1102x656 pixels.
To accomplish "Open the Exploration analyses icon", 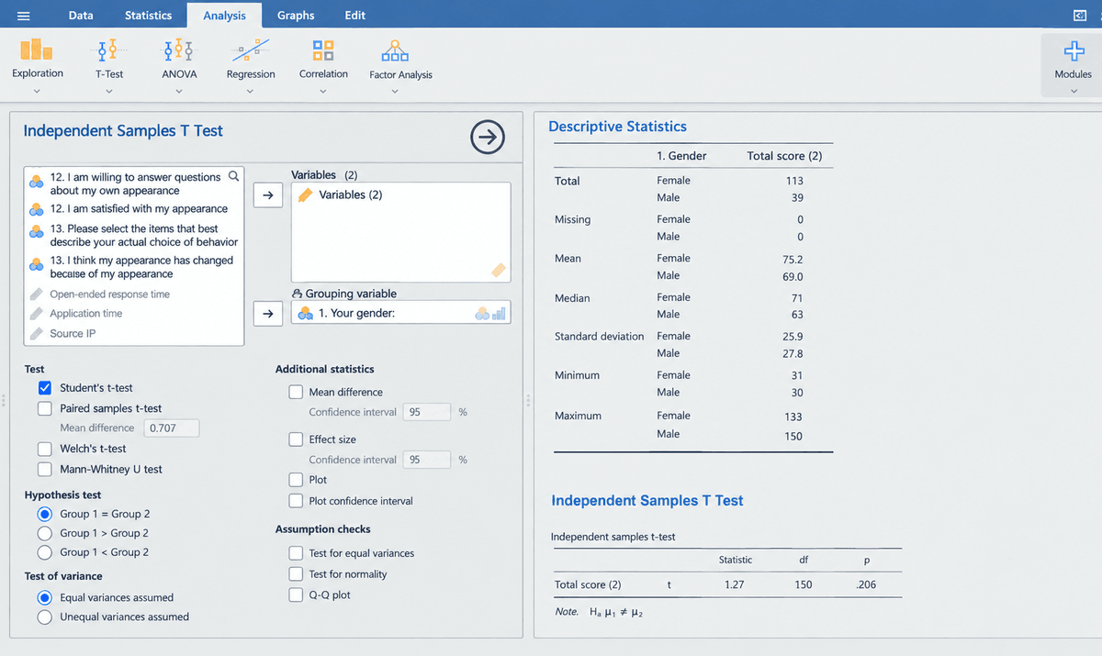I will (38, 50).
